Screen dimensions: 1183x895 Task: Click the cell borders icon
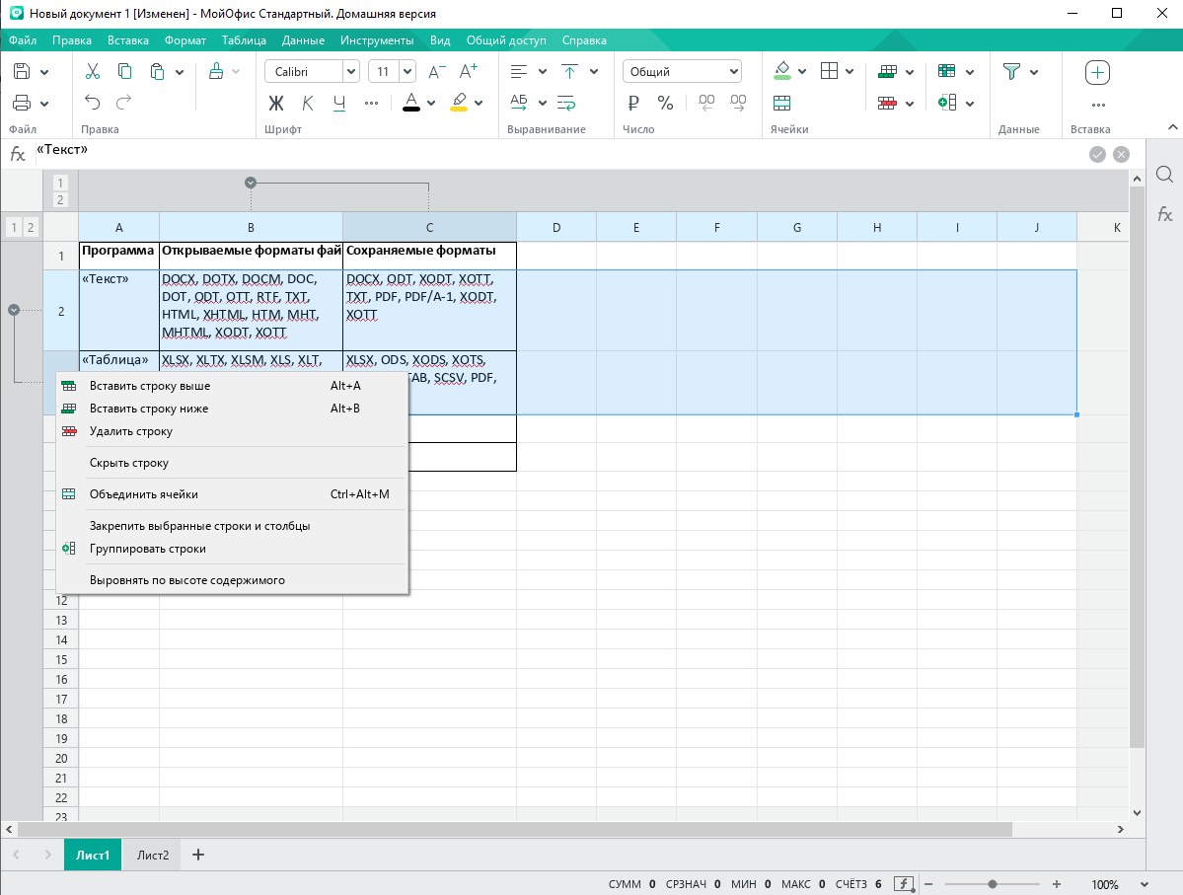[x=829, y=72]
